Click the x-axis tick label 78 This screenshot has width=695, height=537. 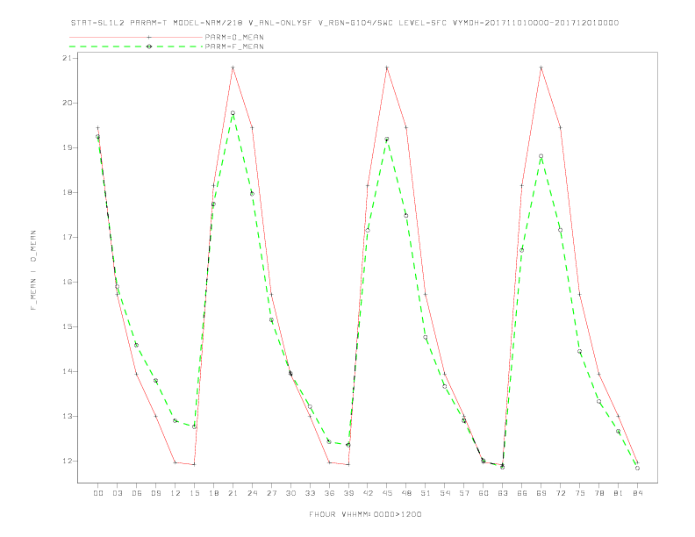pos(598,493)
